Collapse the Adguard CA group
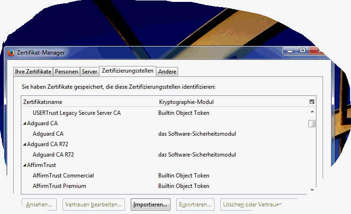 click(x=25, y=123)
